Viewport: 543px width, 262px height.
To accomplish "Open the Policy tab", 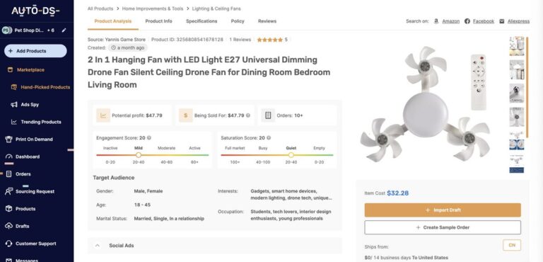I will (x=238, y=21).
